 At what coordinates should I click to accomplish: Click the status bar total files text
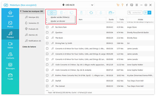point(70,93)
